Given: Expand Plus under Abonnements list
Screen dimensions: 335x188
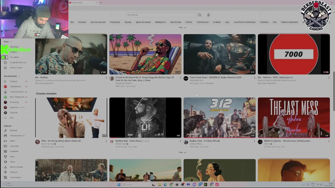Looking at the screenshot, I should 12,118.
